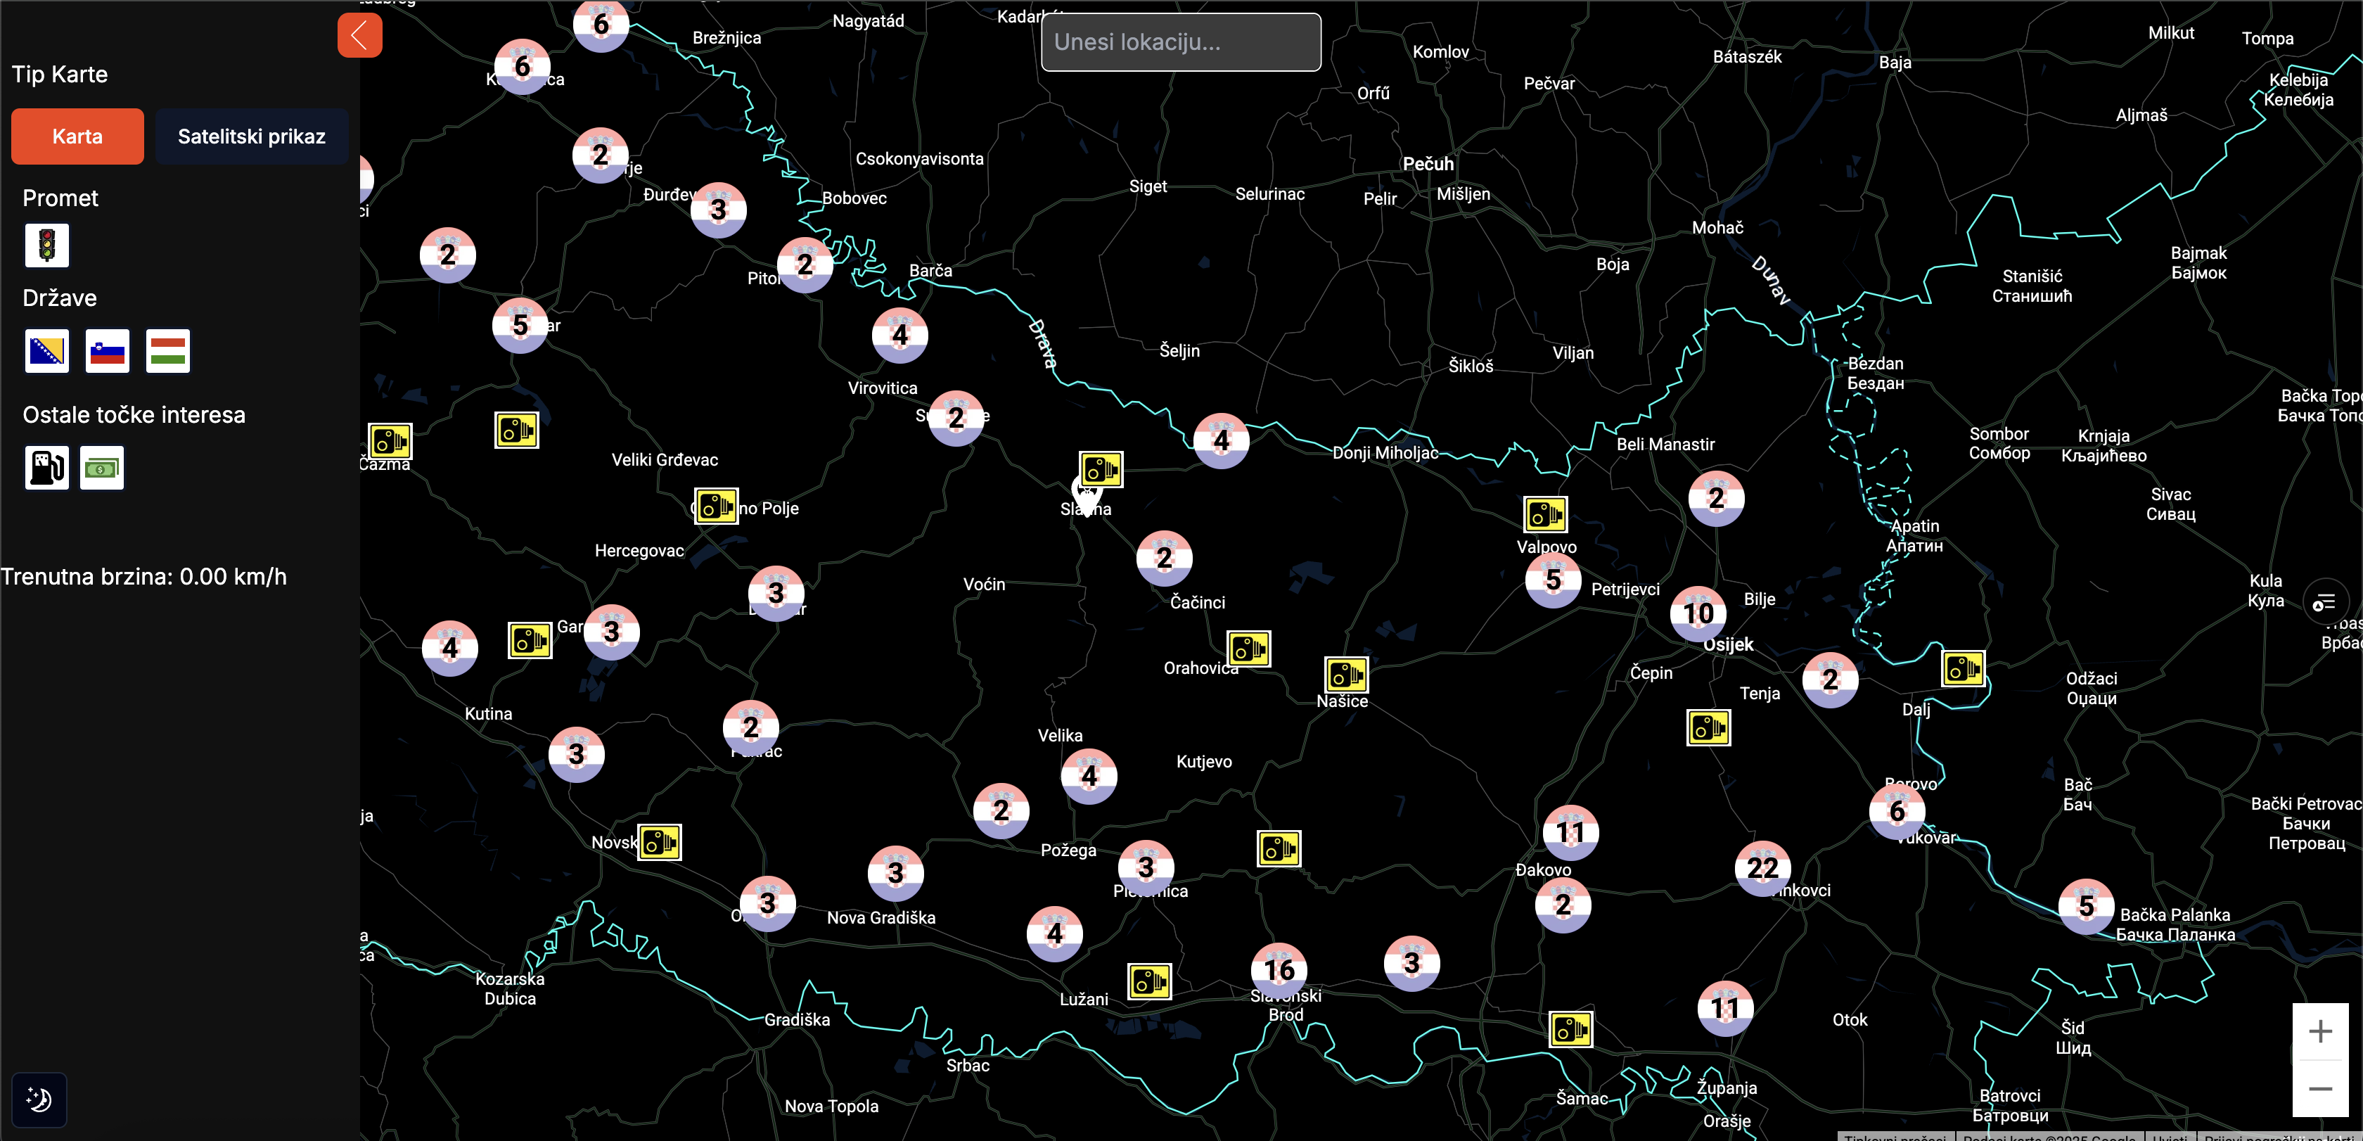The image size is (2363, 1141).
Task: Click speed camera icon near Našice
Action: pos(1345,675)
